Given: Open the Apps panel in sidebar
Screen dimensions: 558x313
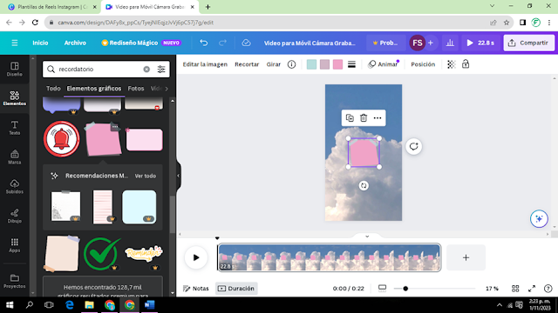Looking at the screenshot, I should click(x=15, y=245).
